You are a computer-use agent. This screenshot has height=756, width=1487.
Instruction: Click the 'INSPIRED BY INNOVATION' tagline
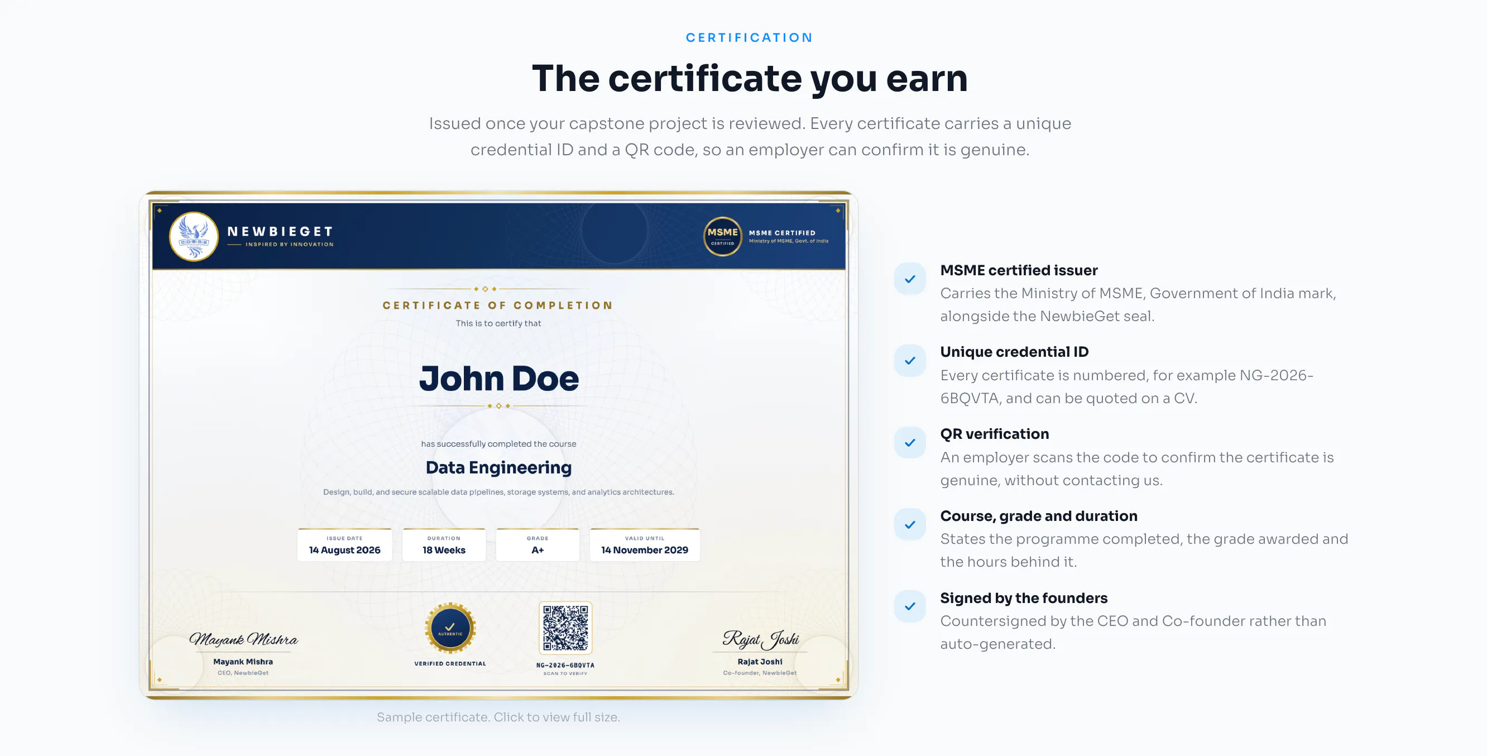coord(289,245)
